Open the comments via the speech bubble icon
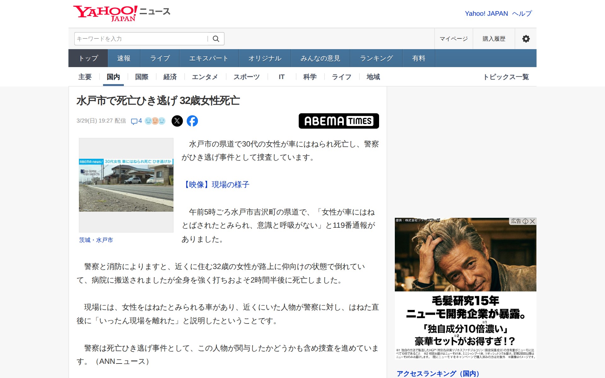The image size is (605, 378). click(x=135, y=121)
